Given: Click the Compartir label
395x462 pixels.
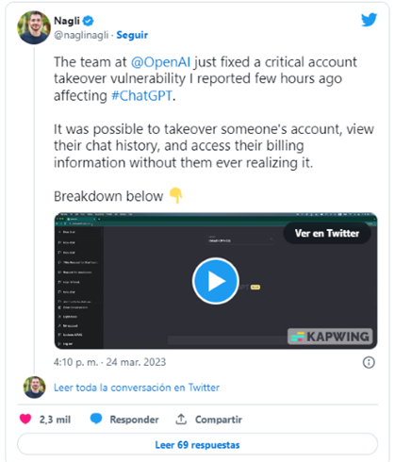Looking at the screenshot, I should (219, 420).
